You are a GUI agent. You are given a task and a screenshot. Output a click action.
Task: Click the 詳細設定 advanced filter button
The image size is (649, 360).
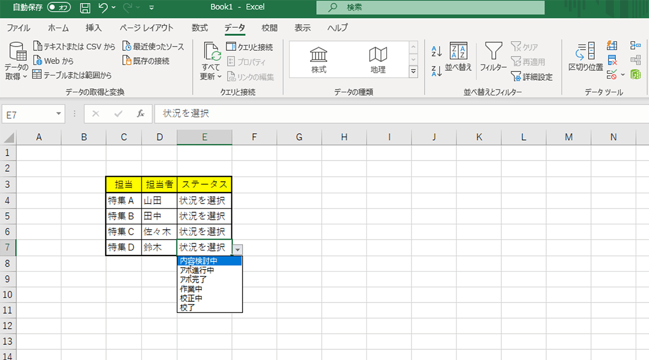click(x=532, y=77)
